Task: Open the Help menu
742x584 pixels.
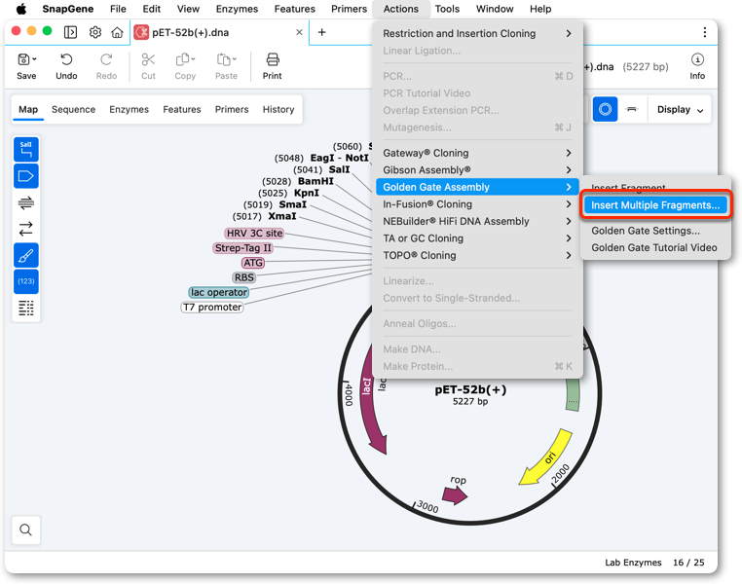Action: (x=540, y=9)
